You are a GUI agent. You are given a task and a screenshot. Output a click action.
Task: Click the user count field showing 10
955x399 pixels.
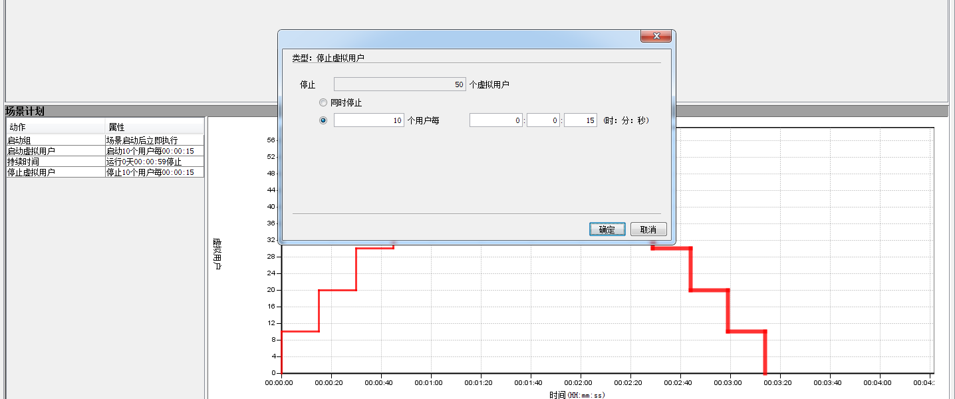[x=368, y=120]
